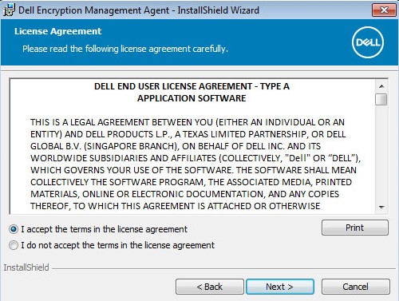Select "I accept the terms" radio button
399x301 pixels.
(x=14, y=229)
